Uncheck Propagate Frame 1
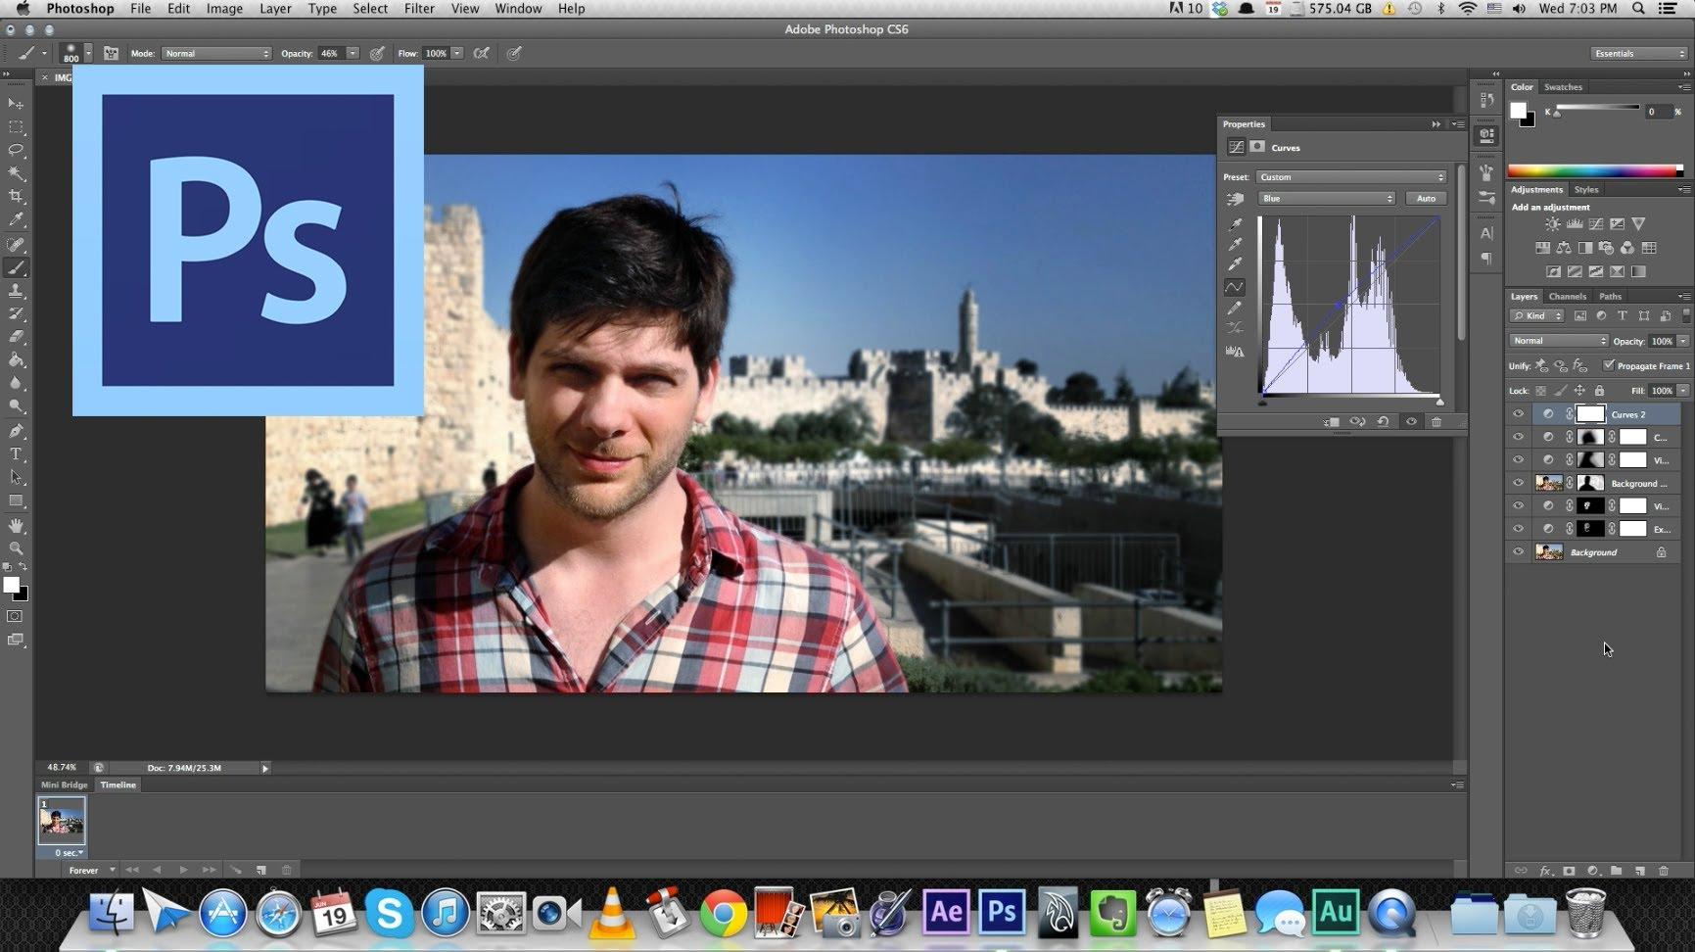 pyautogui.click(x=1609, y=364)
